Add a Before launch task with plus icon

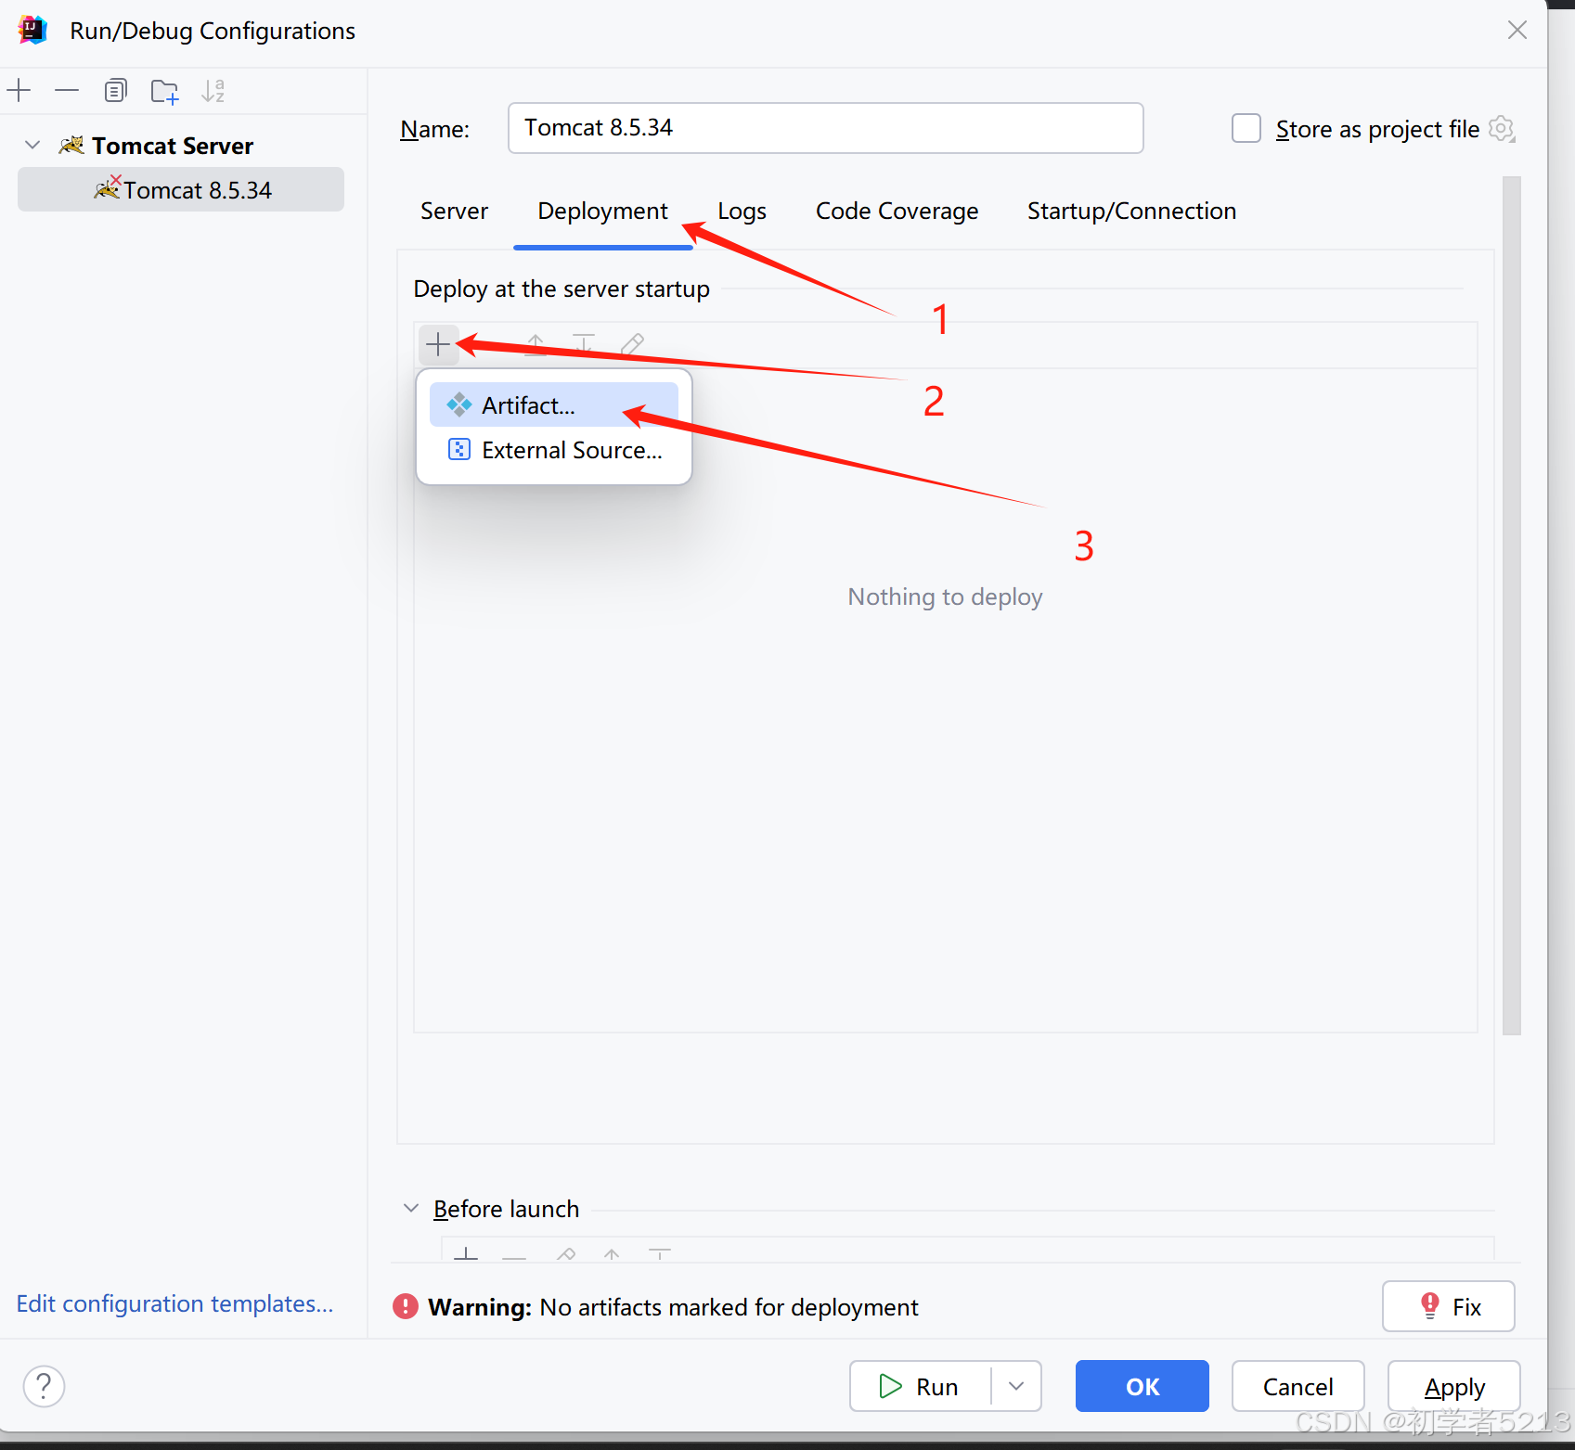click(466, 1254)
